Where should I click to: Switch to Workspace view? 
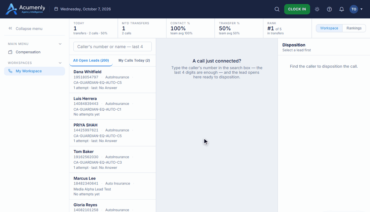coord(329,28)
